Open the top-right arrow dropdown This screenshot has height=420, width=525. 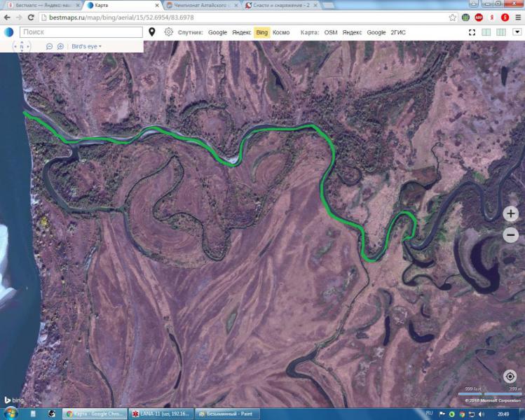point(517,32)
